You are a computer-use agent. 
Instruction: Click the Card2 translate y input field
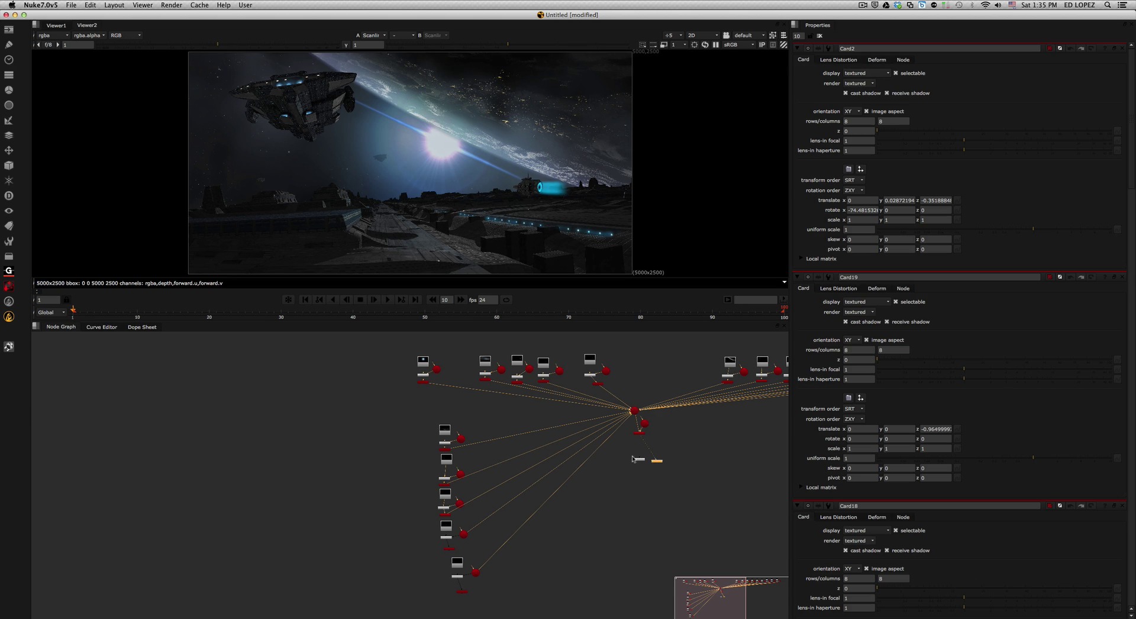(x=899, y=200)
